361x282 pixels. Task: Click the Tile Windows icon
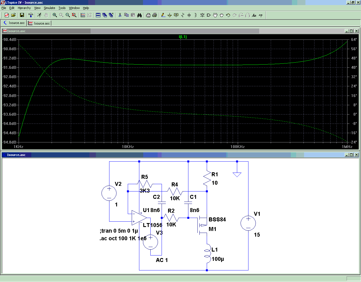(98, 15)
